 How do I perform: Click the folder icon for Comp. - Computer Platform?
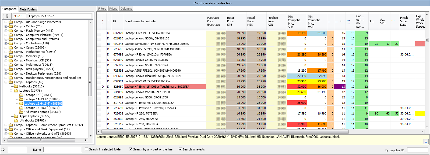click(11, 35)
